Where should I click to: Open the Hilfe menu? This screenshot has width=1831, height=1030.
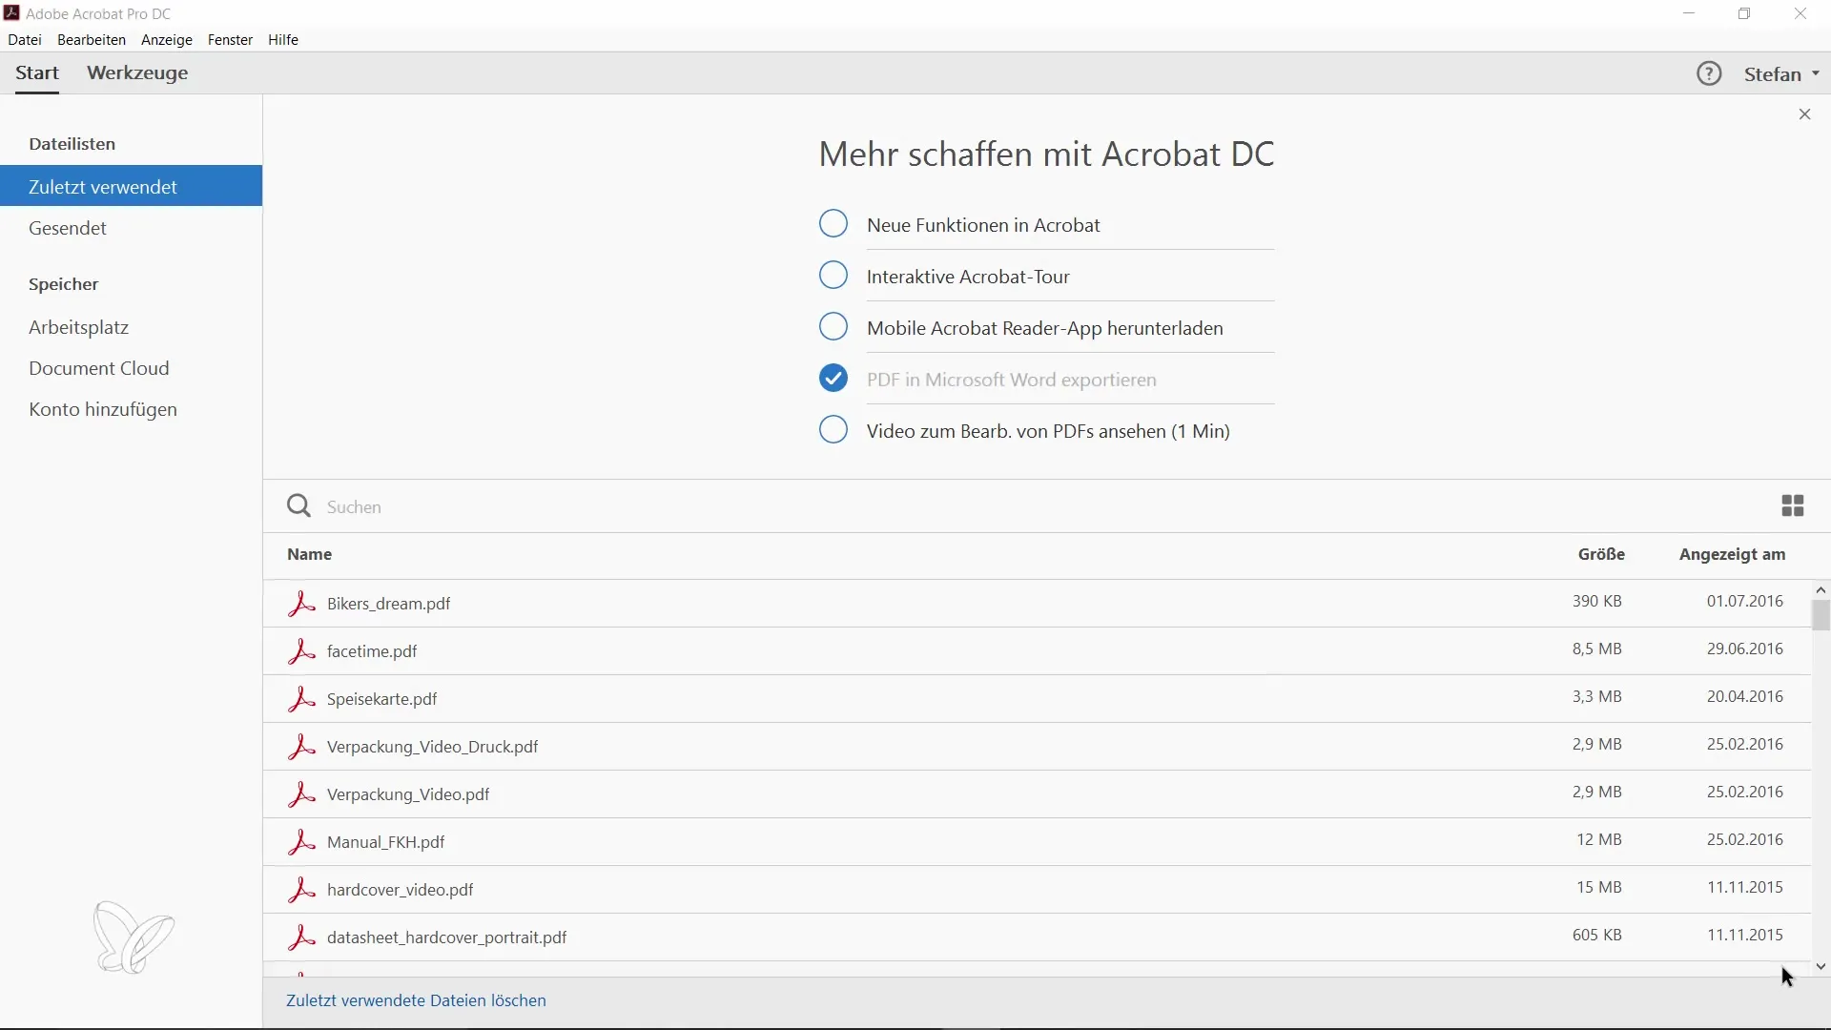click(x=283, y=40)
